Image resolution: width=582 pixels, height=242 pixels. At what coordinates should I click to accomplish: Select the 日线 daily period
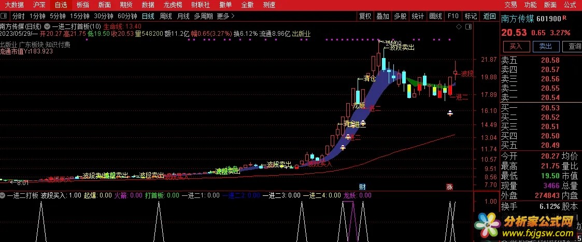[x=148, y=17]
